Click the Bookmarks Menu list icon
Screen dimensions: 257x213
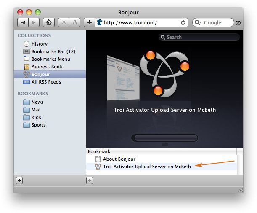(x=26, y=59)
